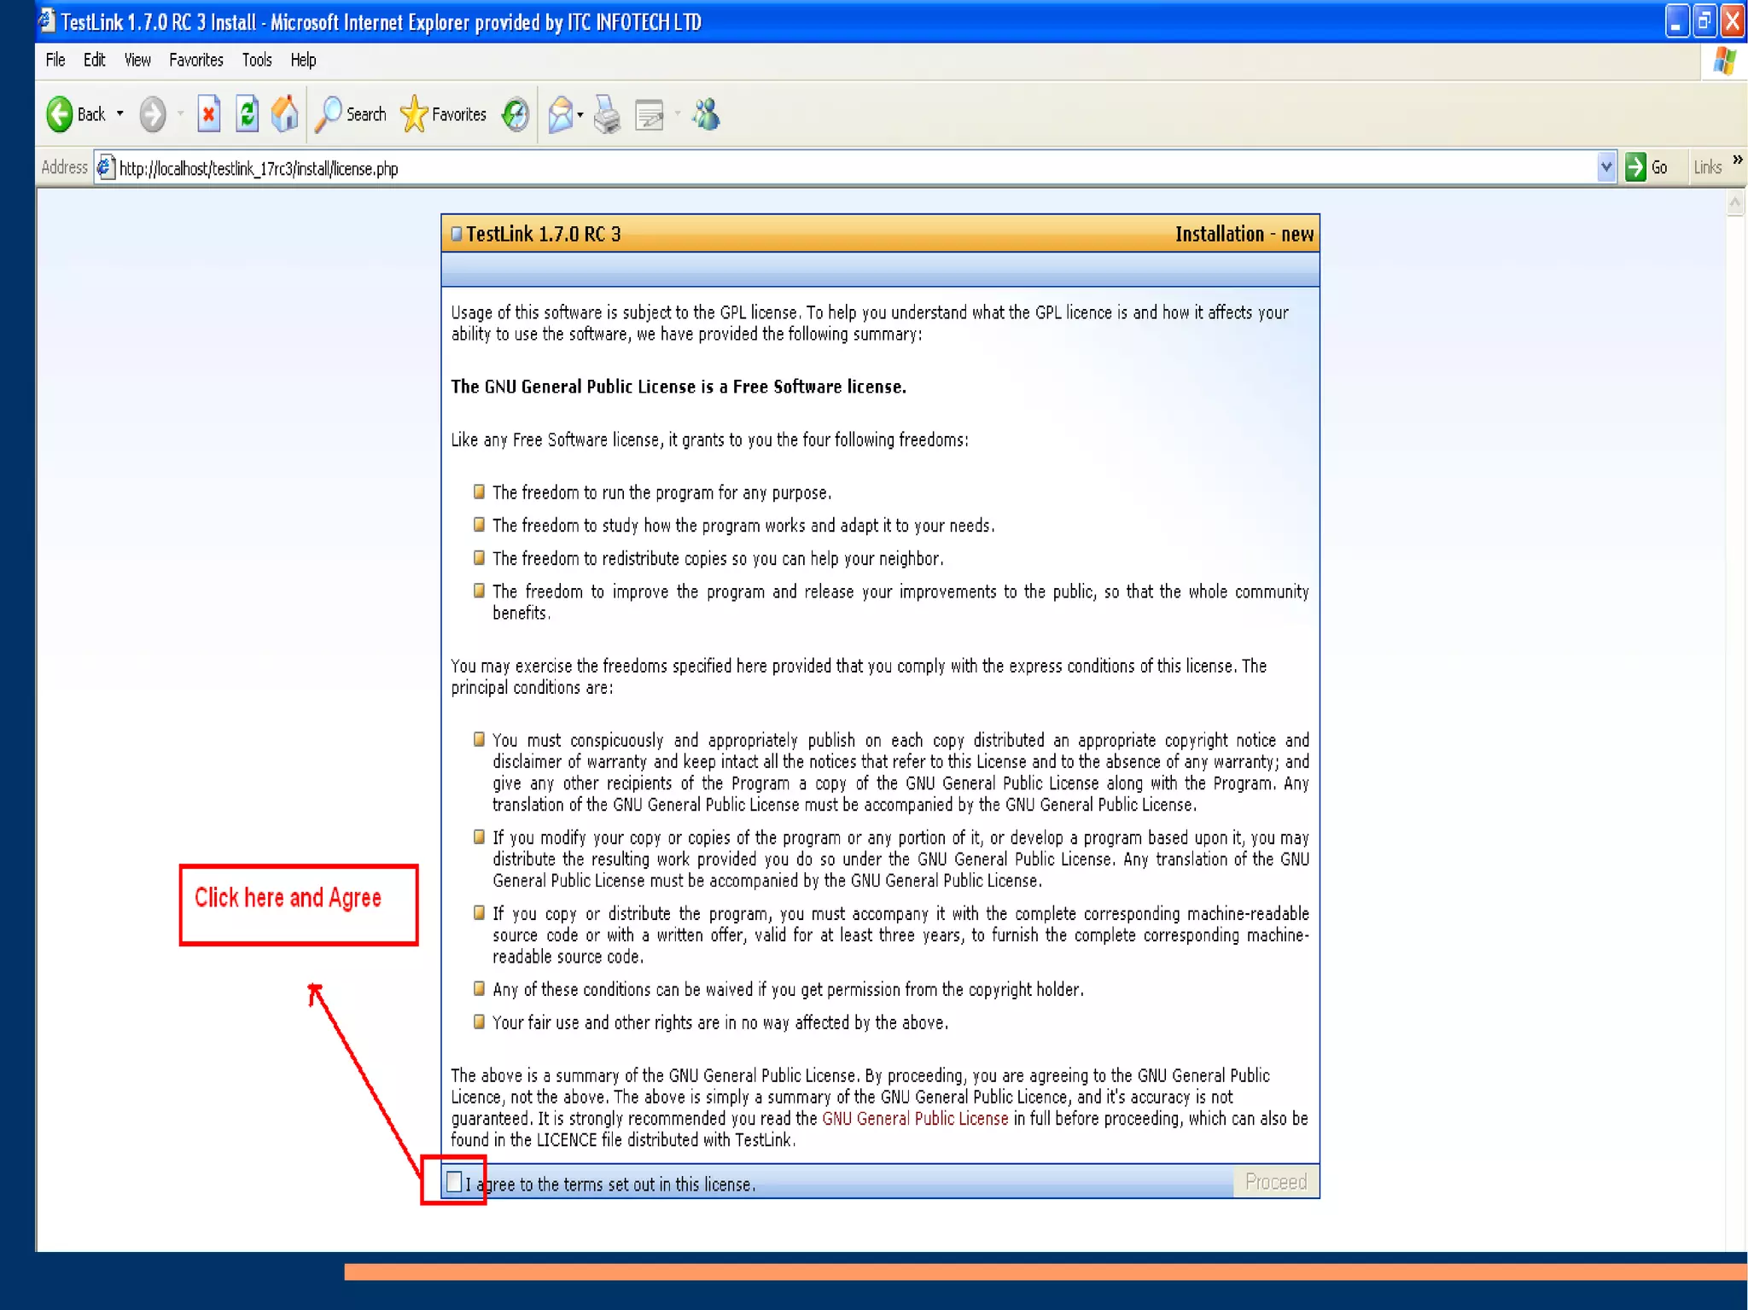The height and width of the screenshot is (1310, 1748).
Task: Click the bold 'Free Software license' heading
Action: tap(679, 387)
